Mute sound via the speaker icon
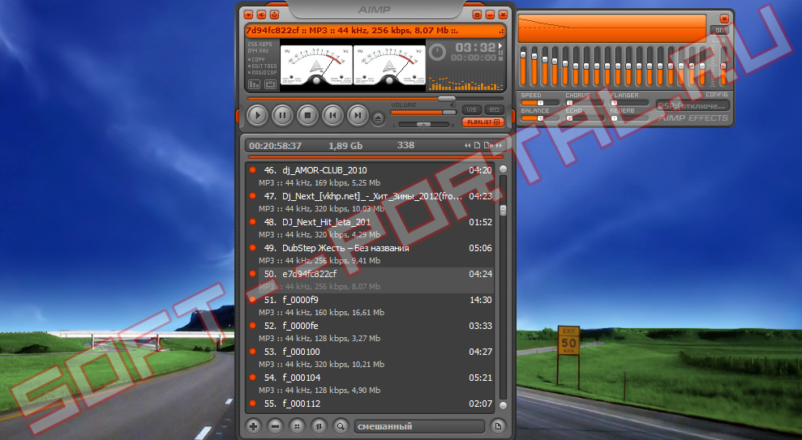The width and height of the screenshot is (802, 440). tap(452, 105)
